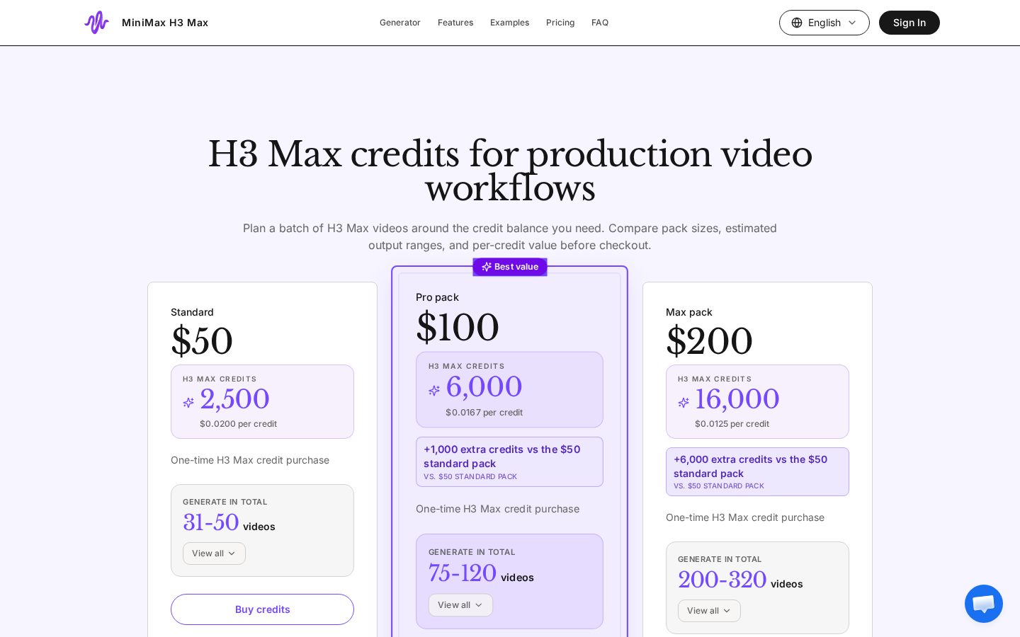Click sparkle icon beside 16,000 credits
1020x637 pixels.
[684, 402]
